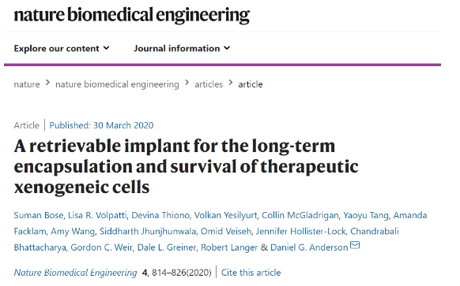Open author Robert Langer link
The height and width of the screenshot is (286, 460).
coord(229,247)
